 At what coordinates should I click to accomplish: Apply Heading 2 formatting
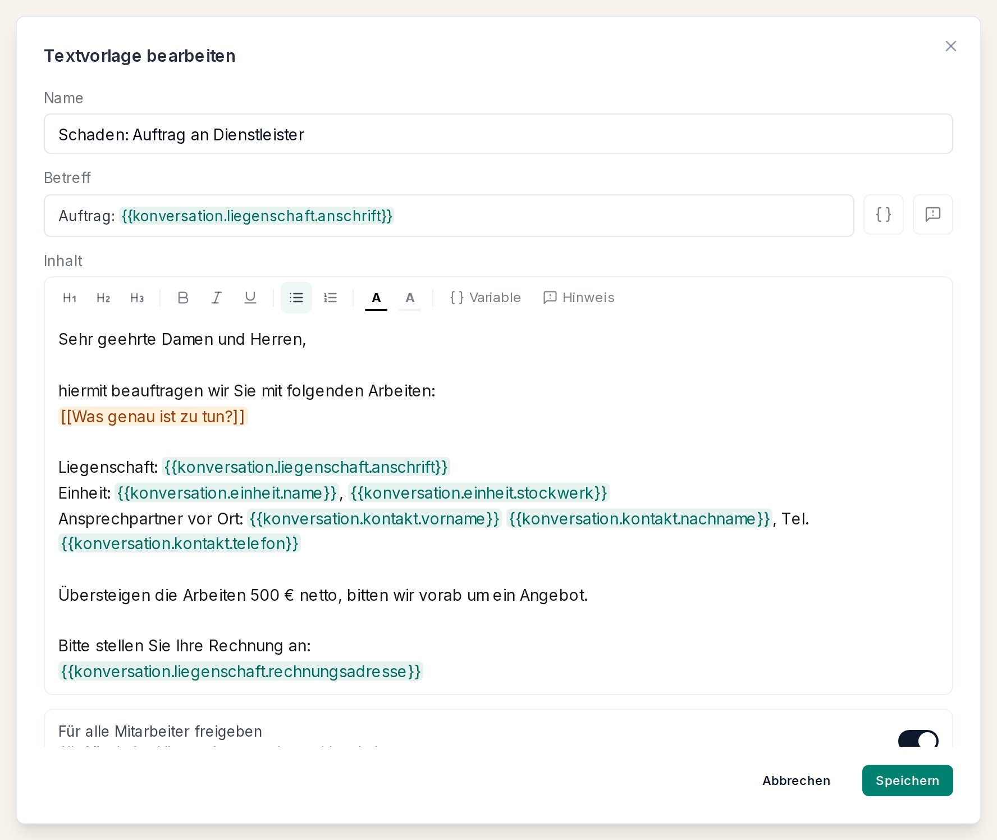[103, 298]
